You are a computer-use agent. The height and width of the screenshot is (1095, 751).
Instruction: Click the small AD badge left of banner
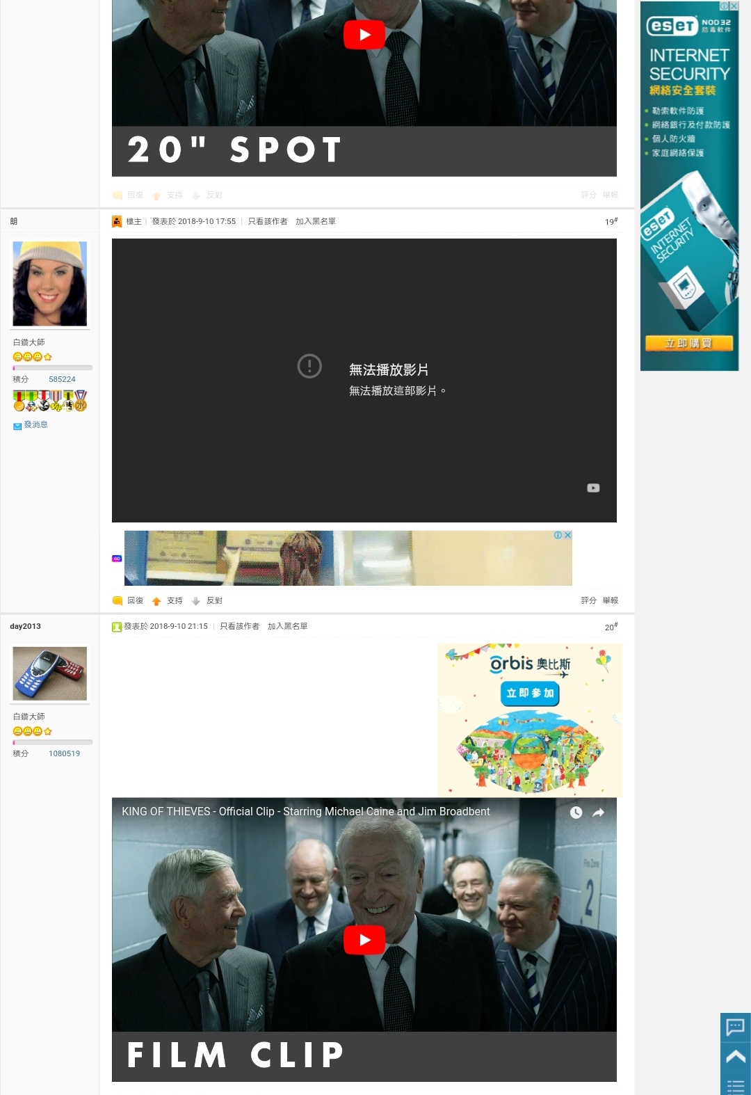coord(117,559)
